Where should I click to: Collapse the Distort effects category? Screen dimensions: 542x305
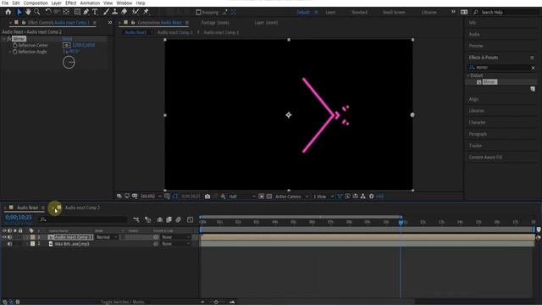(468, 75)
